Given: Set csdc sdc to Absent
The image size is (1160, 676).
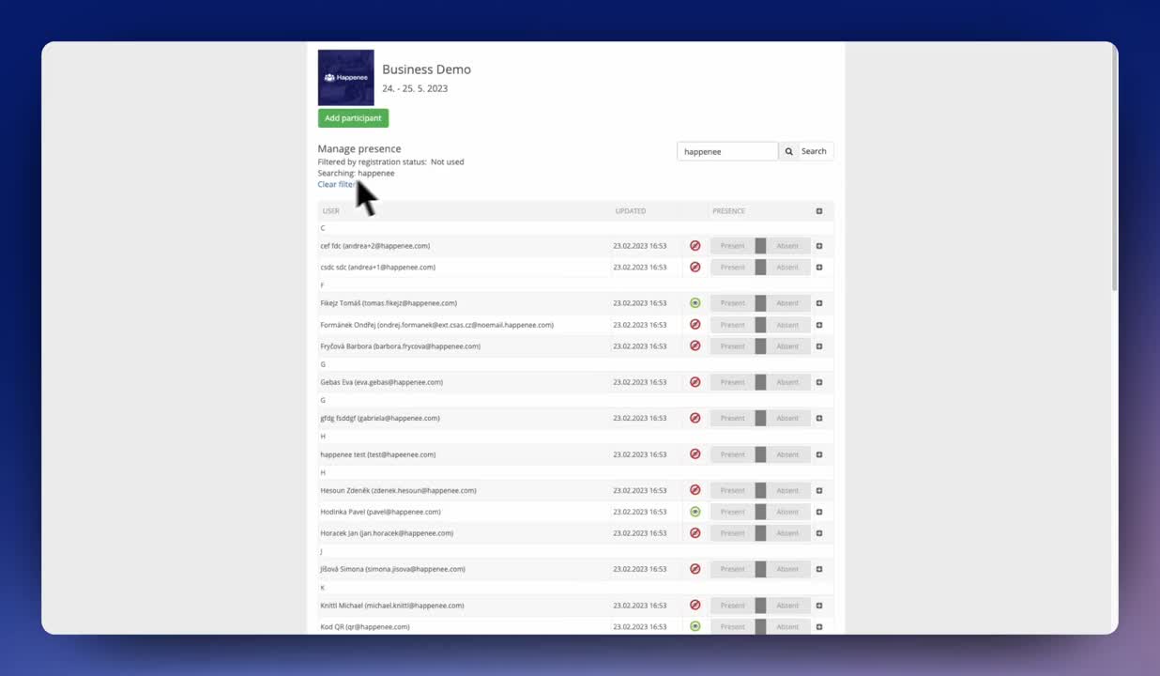Looking at the screenshot, I should 788,267.
